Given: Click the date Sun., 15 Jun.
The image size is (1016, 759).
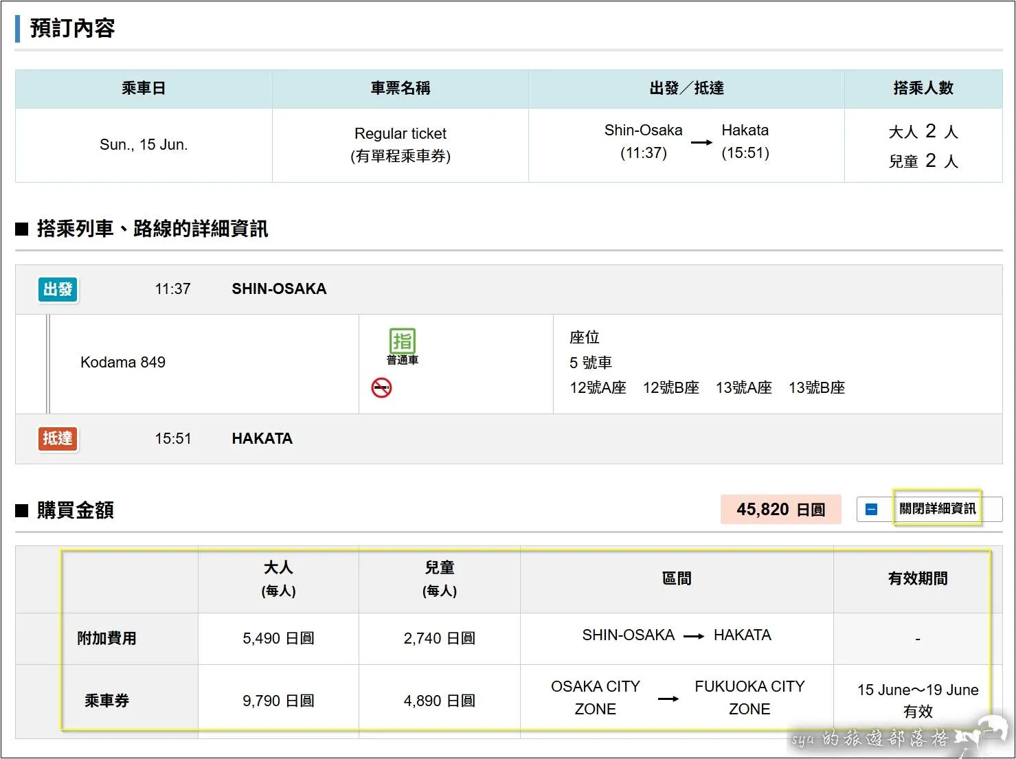Looking at the screenshot, I should pos(144,145).
